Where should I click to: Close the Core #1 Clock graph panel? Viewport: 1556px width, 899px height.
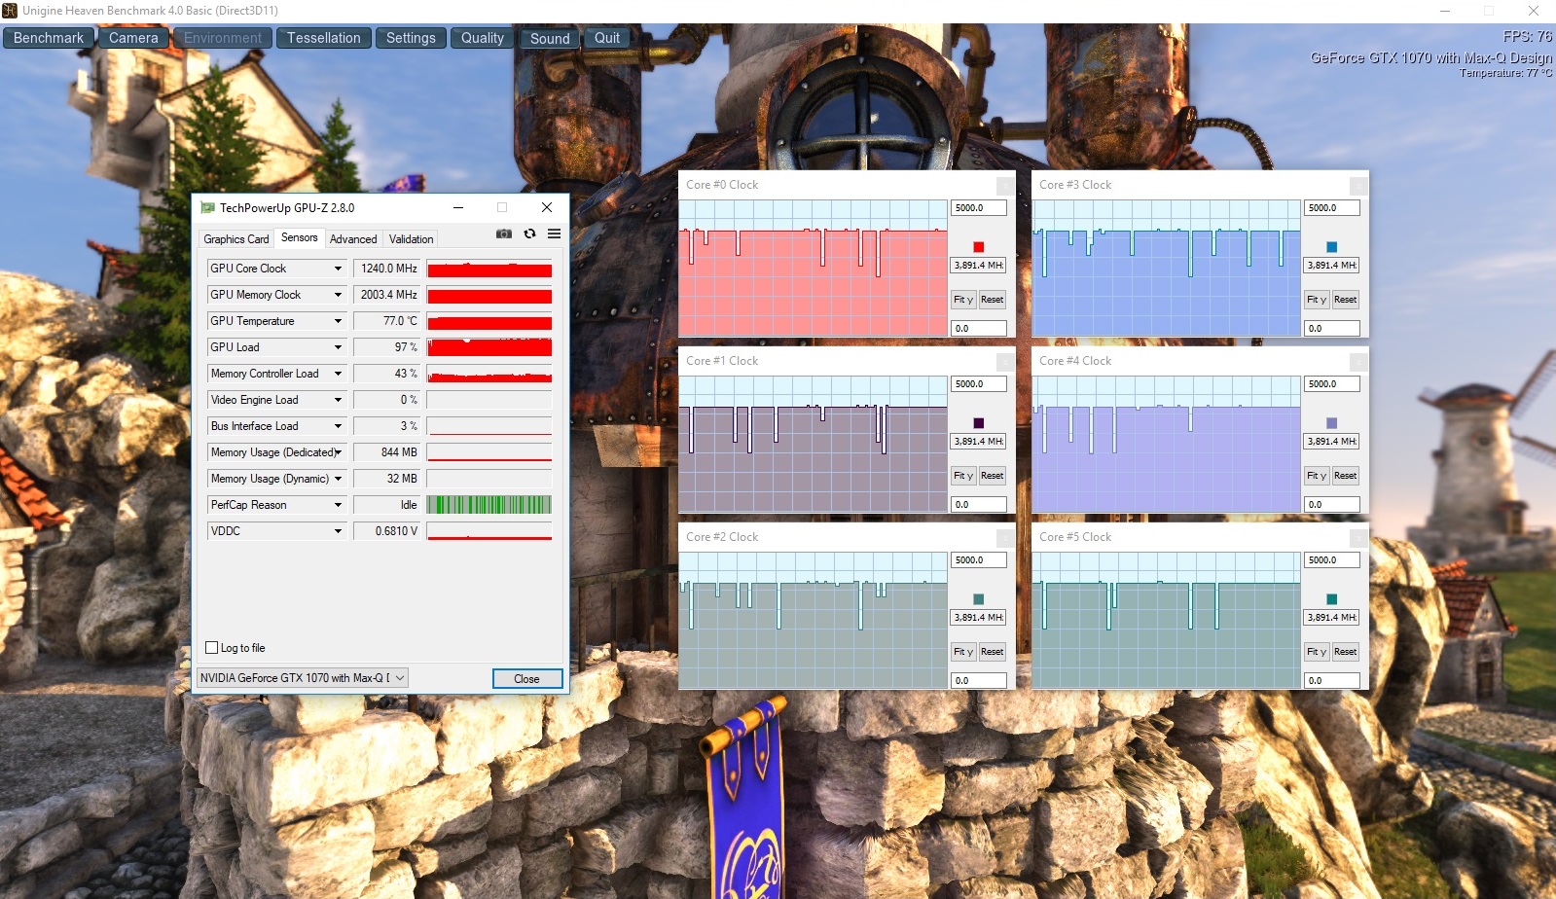coord(1005,361)
